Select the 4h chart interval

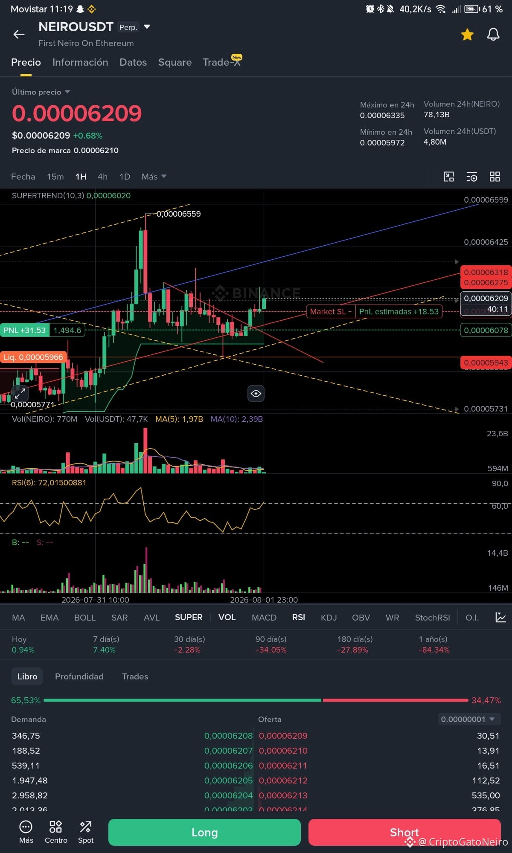click(103, 177)
